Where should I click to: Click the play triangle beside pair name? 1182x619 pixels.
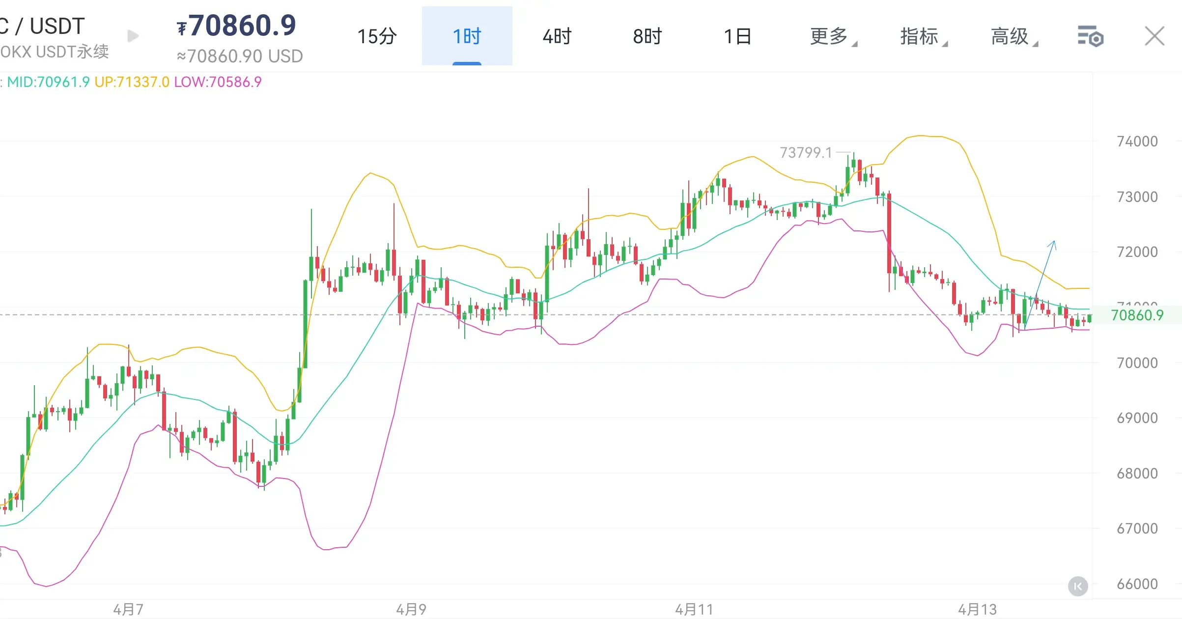click(133, 36)
